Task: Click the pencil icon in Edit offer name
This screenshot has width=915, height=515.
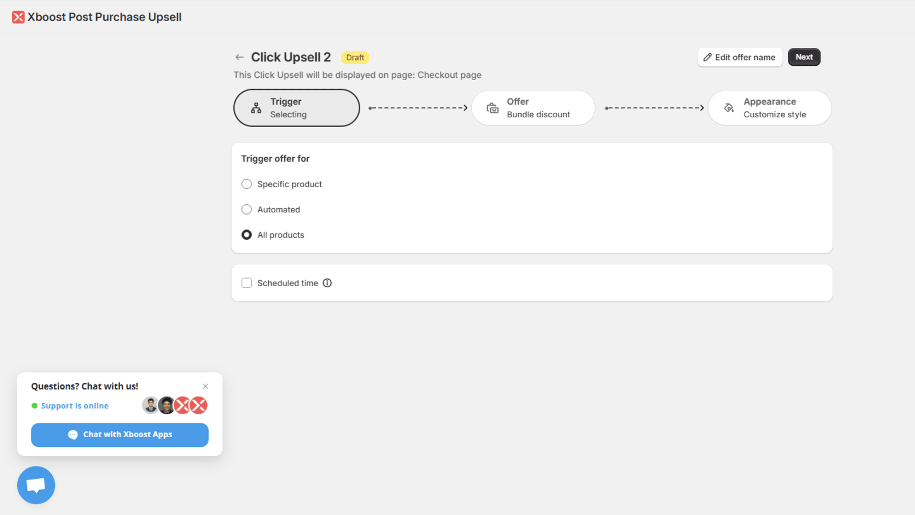Action: coord(707,57)
